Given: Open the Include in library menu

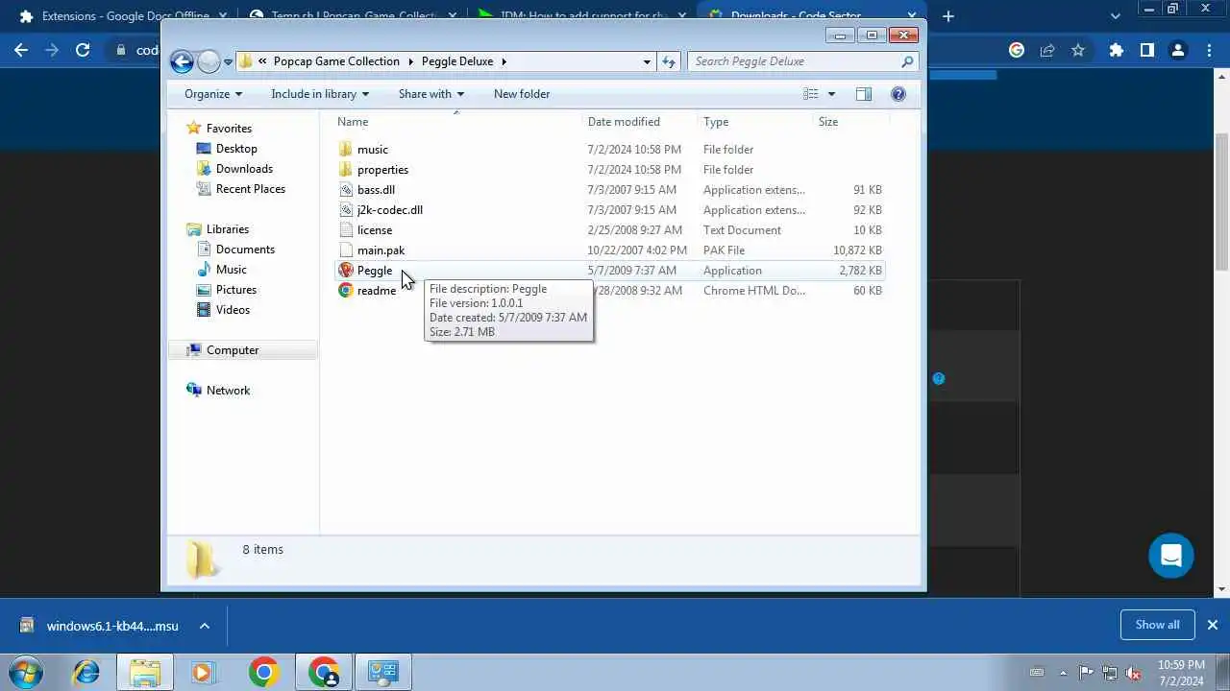Looking at the screenshot, I should tap(321, 94).
